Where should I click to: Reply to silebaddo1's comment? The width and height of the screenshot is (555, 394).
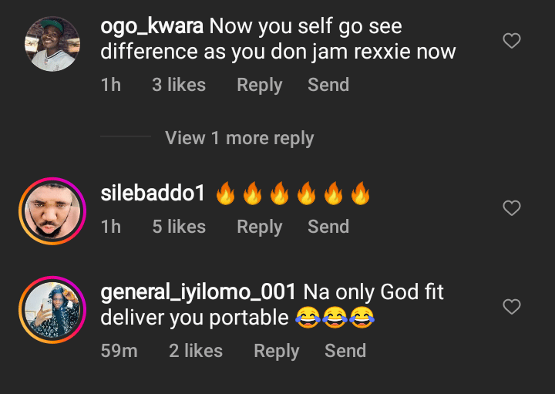[259, 227]
